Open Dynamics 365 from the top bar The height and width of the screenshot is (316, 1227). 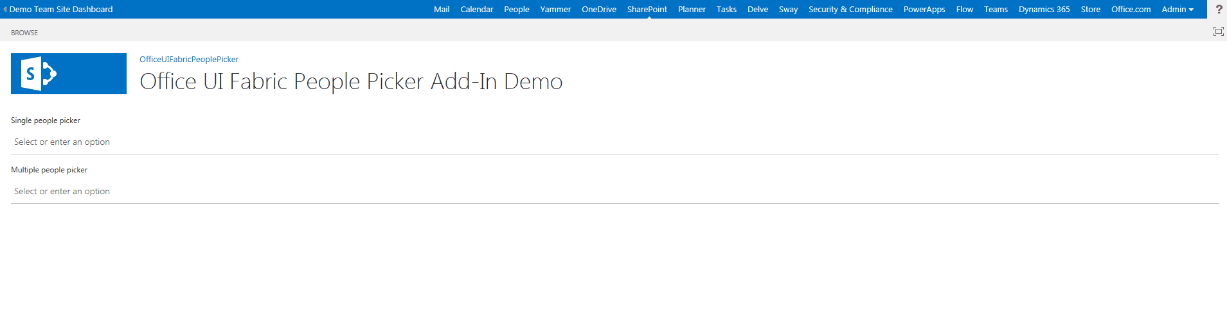coord(1044,9)
